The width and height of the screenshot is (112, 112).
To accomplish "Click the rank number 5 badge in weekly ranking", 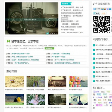I will click(94, 63).
